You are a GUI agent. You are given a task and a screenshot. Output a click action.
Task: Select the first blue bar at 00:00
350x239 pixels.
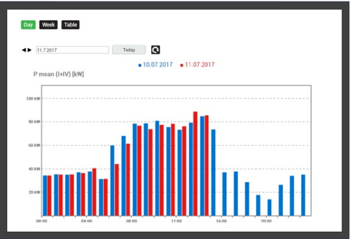click(x=45, y=196)
